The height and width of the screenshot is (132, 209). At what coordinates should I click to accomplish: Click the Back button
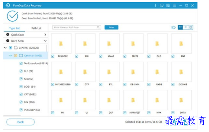click(21, 122)
